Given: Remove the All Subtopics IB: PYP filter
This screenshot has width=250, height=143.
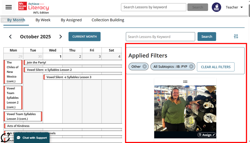Looking at the screenshot, I should (x=191, y=67).
